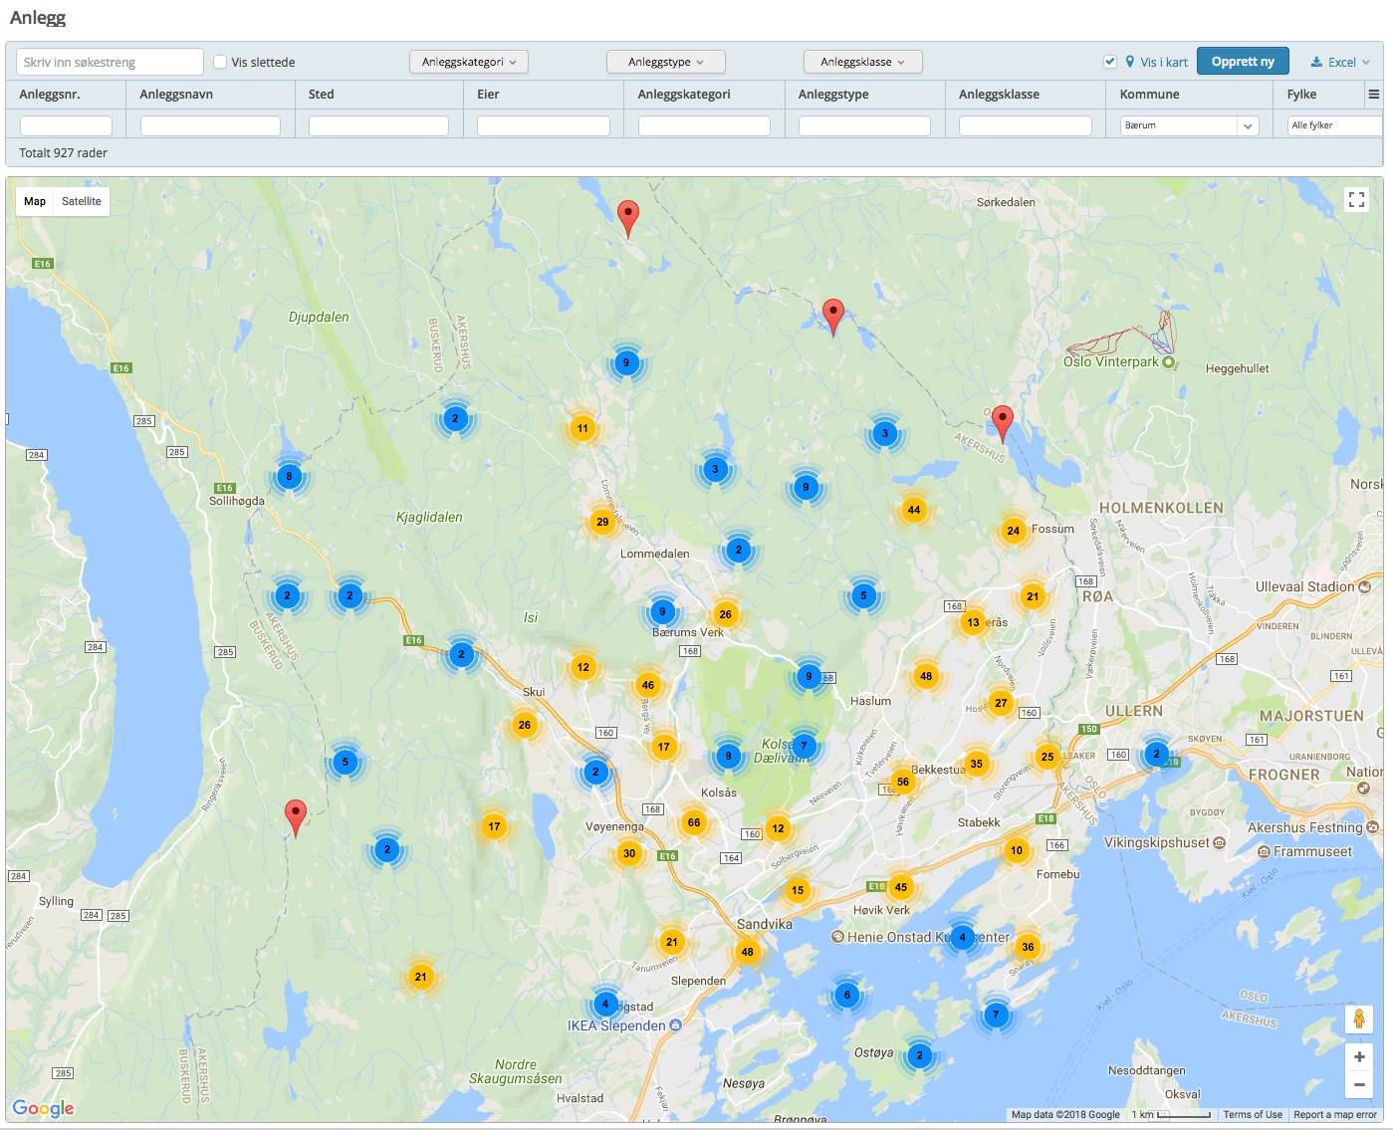
Task: Click the yellow cluster marked 44
Action: pos(913,509)
